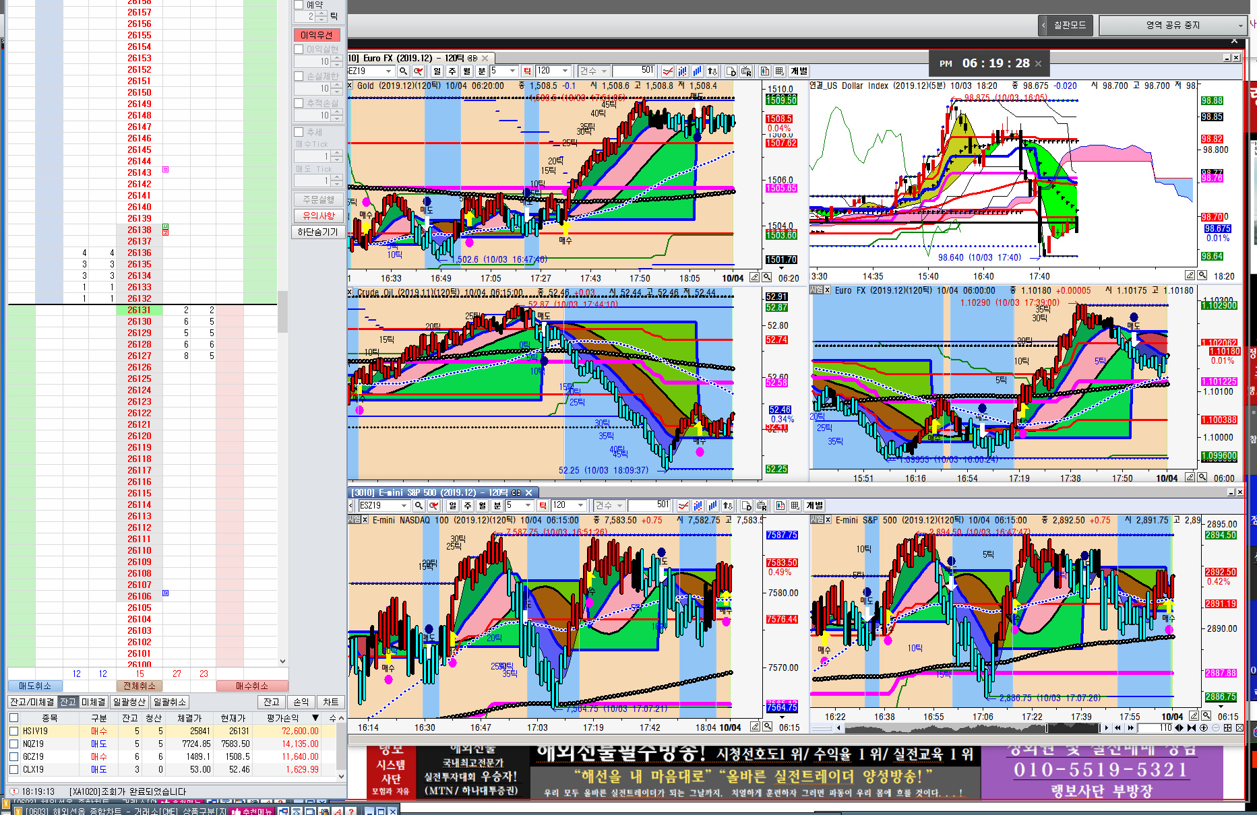Open the EZ19 symbol dropdown in the Euro FX toolbar

tap(389, 71)
